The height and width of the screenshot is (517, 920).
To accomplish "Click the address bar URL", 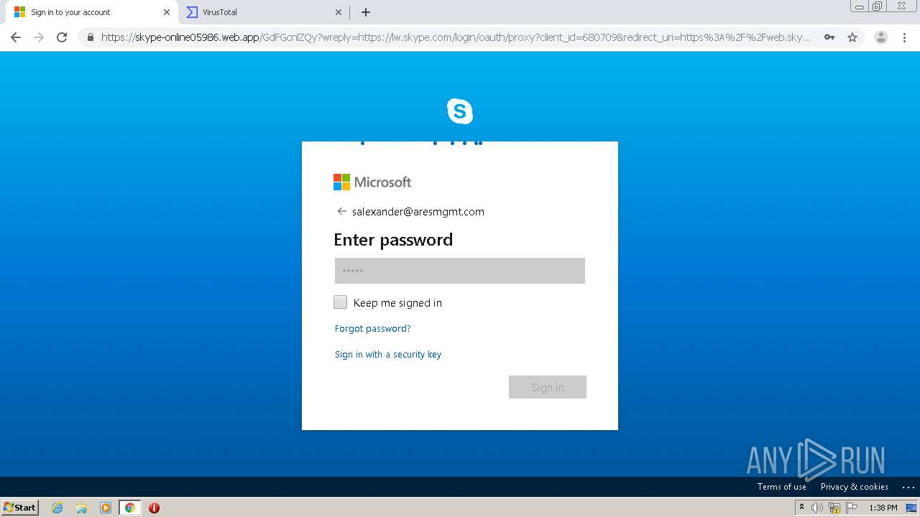I will [x=456, y=37].
